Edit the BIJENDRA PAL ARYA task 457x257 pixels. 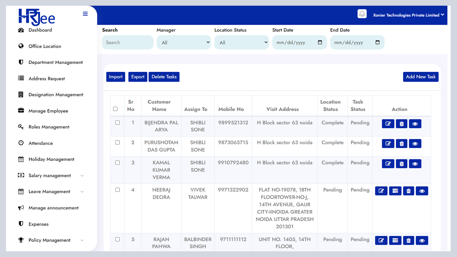pyautogui.click(x=388, y=124)
